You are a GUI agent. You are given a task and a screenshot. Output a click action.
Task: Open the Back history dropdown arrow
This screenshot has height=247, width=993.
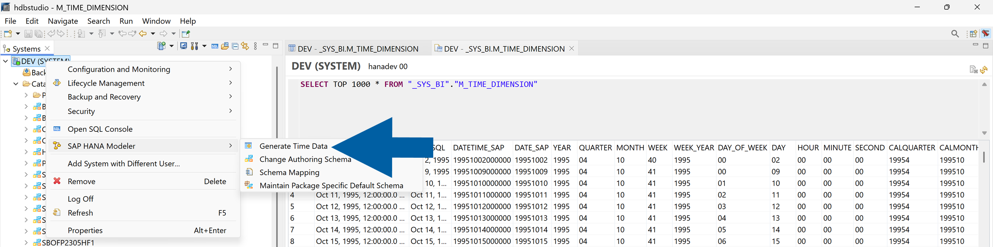153,34
